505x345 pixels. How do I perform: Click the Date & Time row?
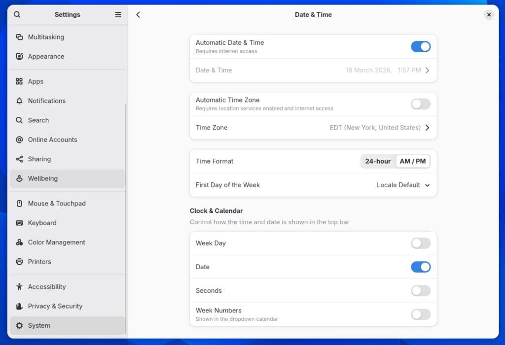(313, 70)
